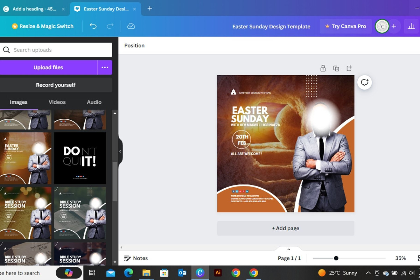Open the Notes panel

136,258
